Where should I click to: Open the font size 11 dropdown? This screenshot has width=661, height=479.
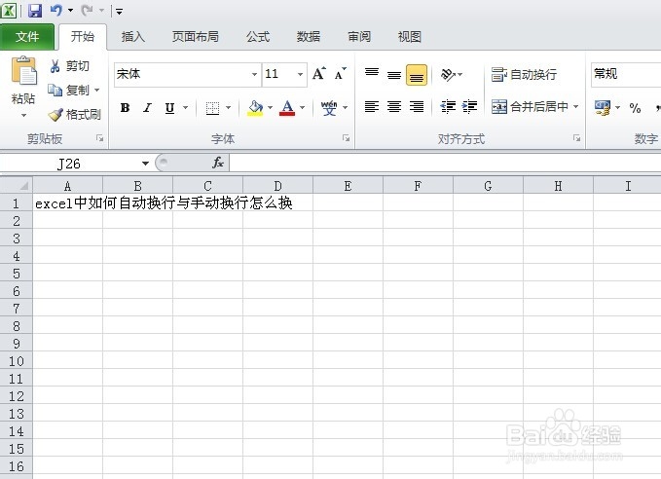tap(300, 74)
